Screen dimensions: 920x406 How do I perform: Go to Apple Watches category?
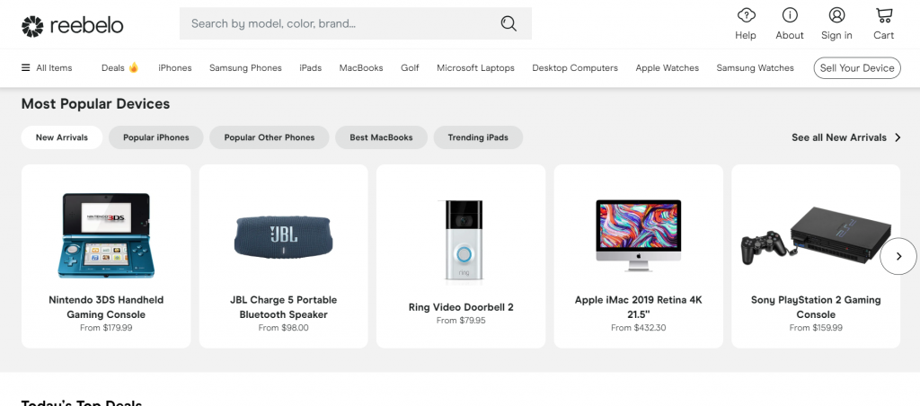point(668,68)
